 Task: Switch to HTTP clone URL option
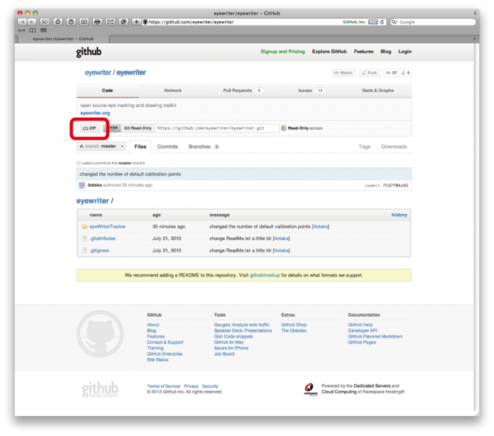tap(113, 128)
